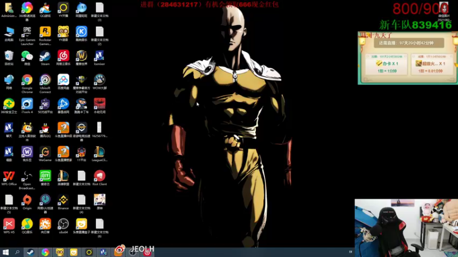Open the 5E对战平台 shortcut
The height and width of the screenshot is (257, 458).
coord(45,106)
